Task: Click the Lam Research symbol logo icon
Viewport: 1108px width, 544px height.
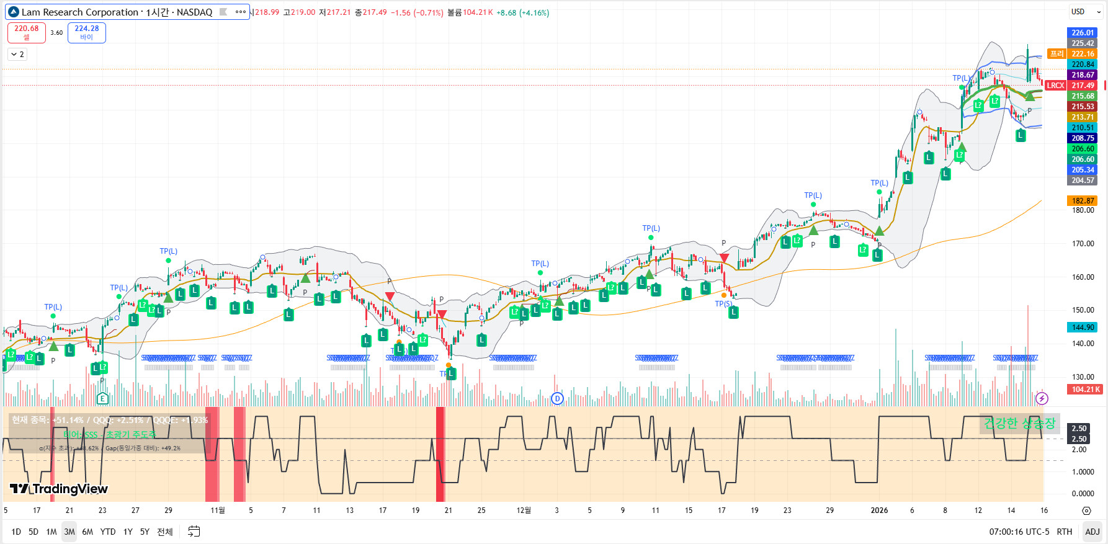Action: tap(14, 12)
